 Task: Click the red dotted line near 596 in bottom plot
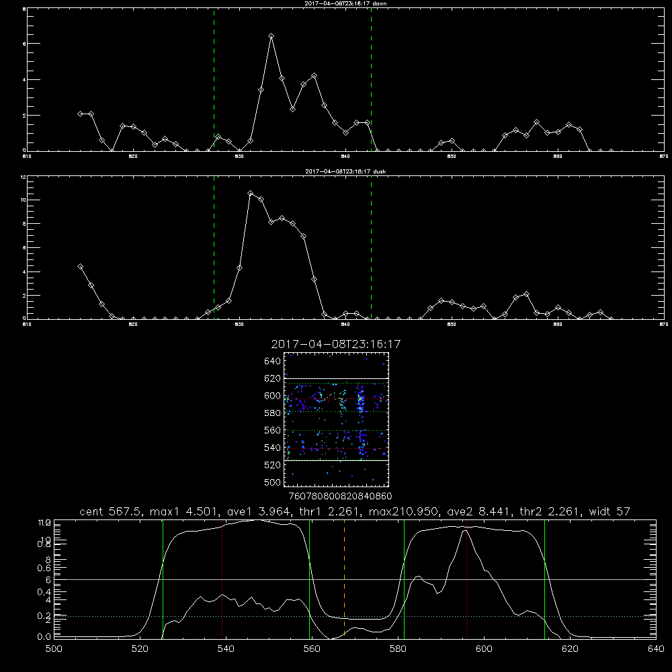(x=466, y=579)
